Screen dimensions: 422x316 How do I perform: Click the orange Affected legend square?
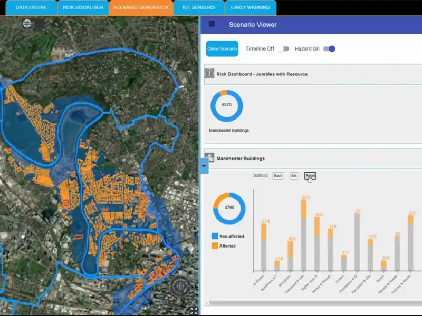click(x=215, y=246)
